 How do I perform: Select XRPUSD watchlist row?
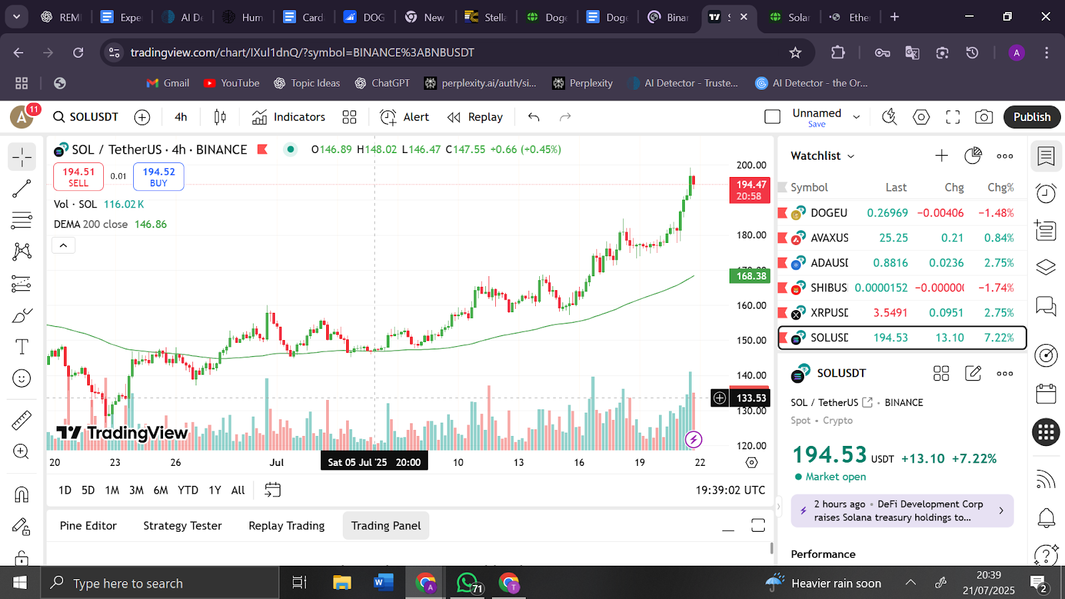[902, 313]
